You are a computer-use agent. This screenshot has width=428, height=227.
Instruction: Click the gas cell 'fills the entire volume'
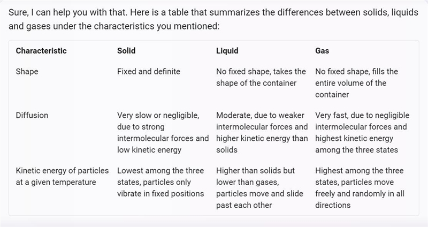(x=356, y=83)
